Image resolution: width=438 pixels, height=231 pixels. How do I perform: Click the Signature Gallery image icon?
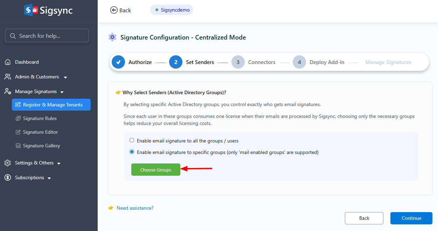coord(18,146)
